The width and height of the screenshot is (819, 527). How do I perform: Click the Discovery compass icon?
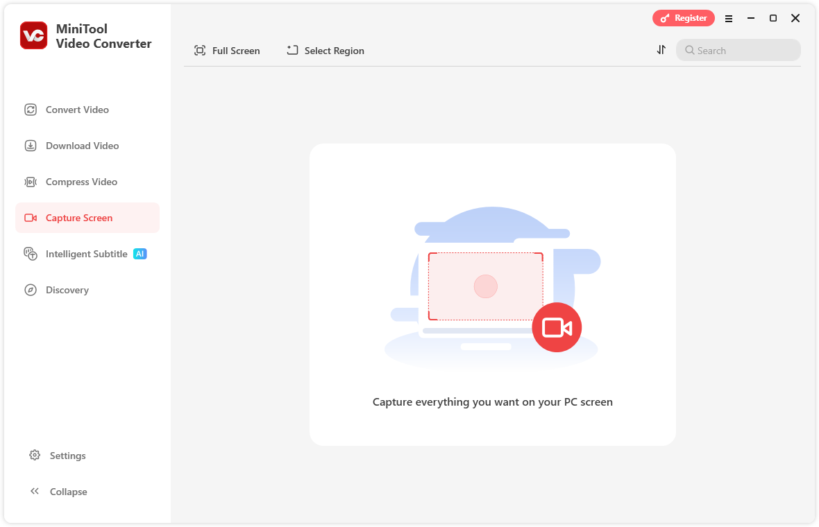coord(31,290)
